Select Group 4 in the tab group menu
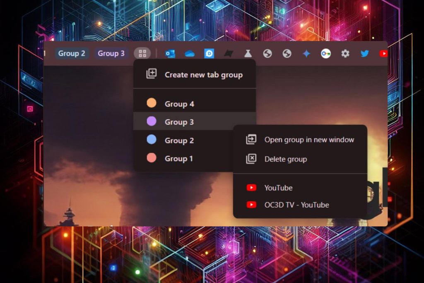 [195, 104]
